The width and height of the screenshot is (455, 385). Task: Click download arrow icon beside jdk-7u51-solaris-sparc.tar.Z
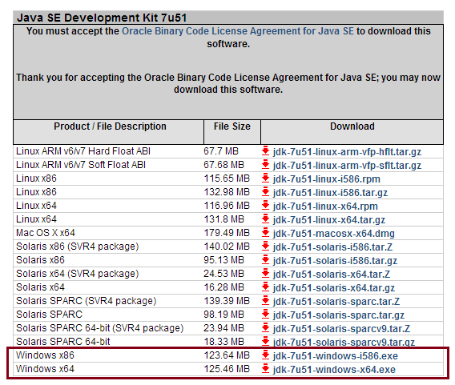[265, 301]
